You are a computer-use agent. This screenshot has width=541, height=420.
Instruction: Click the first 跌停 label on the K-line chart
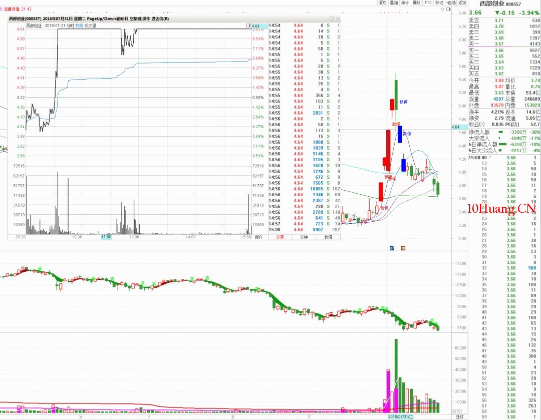click(x=404, y=102)
